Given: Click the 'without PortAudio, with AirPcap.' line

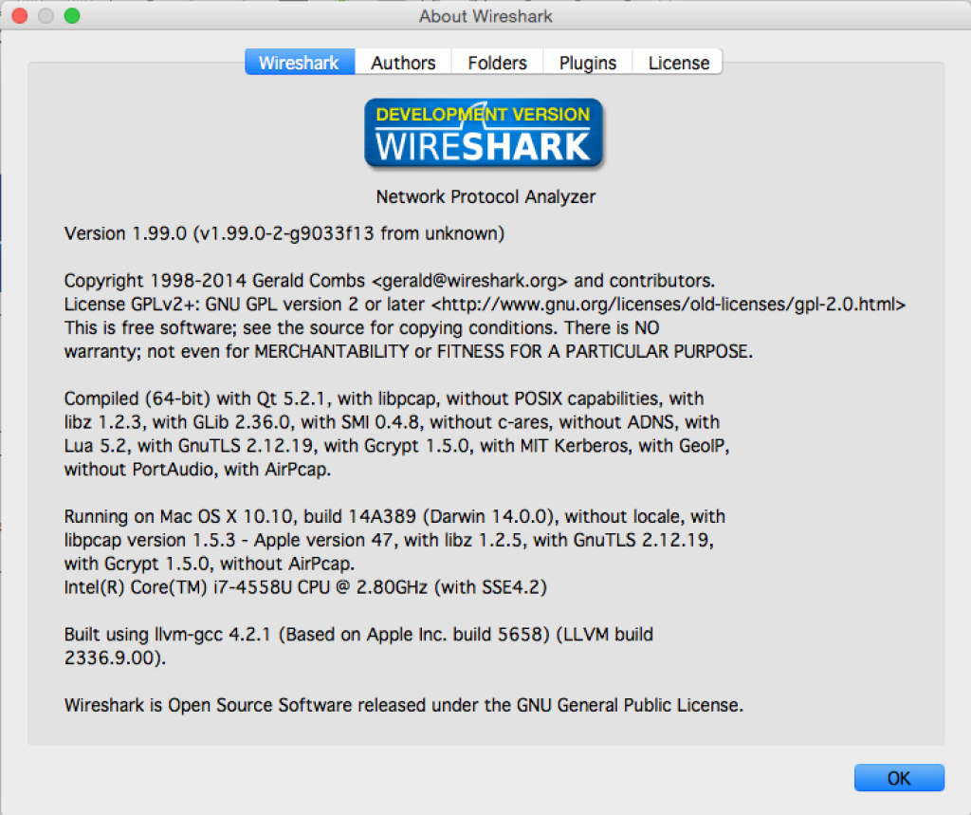Looking at the screenshot, I should point(197,469).
